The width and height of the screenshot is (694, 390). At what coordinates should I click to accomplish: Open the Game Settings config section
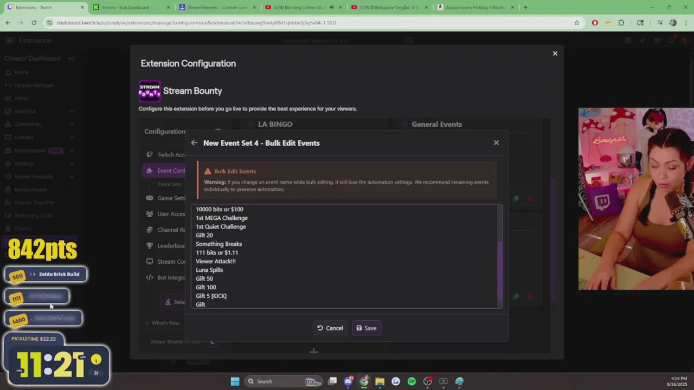click(x=165, y=198)
